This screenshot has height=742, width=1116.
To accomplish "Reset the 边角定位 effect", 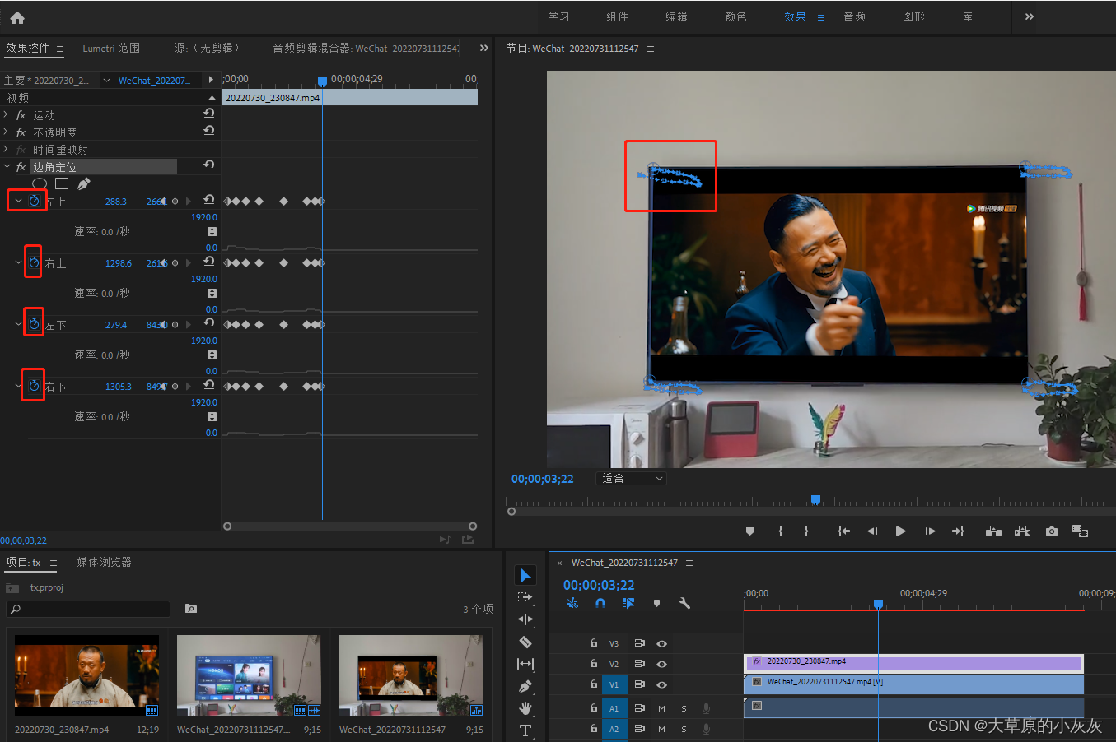I will (209, 165).
